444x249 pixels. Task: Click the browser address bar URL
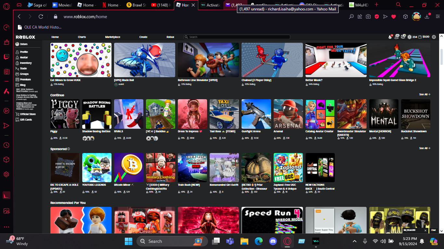85,17
